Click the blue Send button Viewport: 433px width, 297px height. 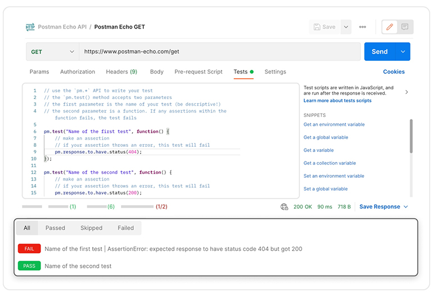380,52
